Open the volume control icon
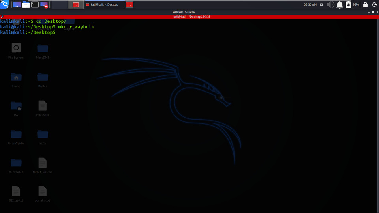The image size is (379, 213). pyautogui.click(x=330, y=5)
